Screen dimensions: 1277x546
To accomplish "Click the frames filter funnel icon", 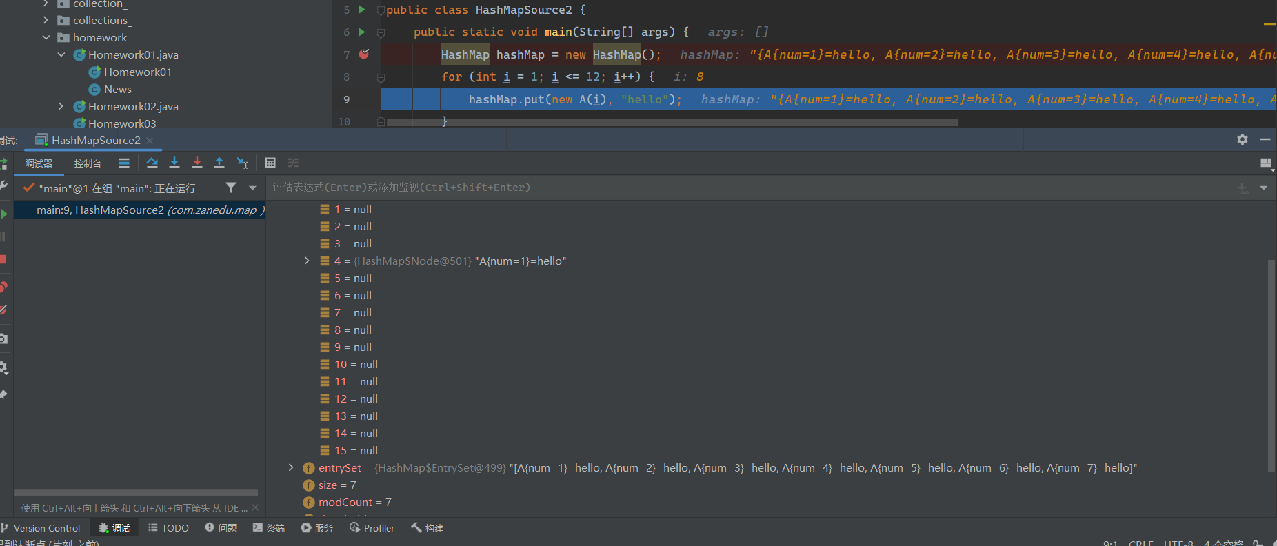I will [x=231, y=188].
